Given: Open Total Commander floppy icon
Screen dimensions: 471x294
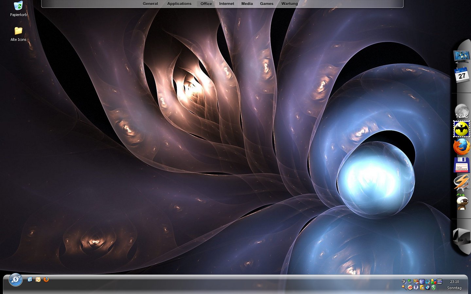Looking at the screenshot, I should 462,165.
